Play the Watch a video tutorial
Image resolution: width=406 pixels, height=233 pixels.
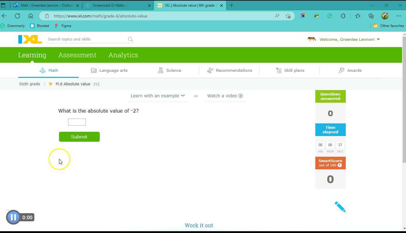pyautogui.click(x=225, y=95)
